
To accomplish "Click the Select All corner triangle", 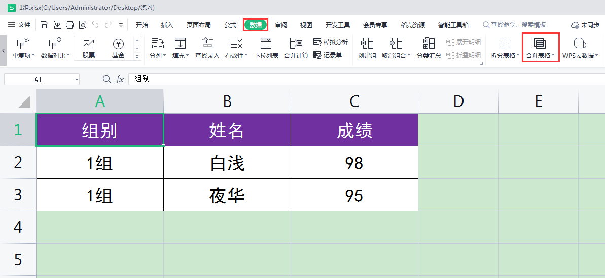I will pos(24,101).
